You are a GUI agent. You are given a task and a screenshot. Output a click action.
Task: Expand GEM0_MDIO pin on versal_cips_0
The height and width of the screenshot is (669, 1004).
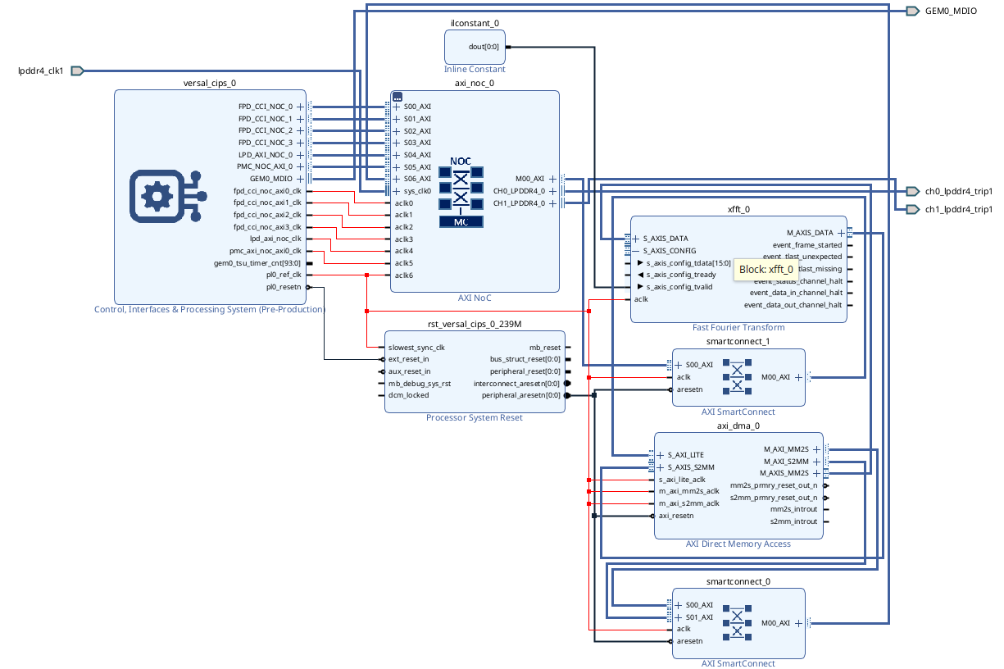[300, 179]
